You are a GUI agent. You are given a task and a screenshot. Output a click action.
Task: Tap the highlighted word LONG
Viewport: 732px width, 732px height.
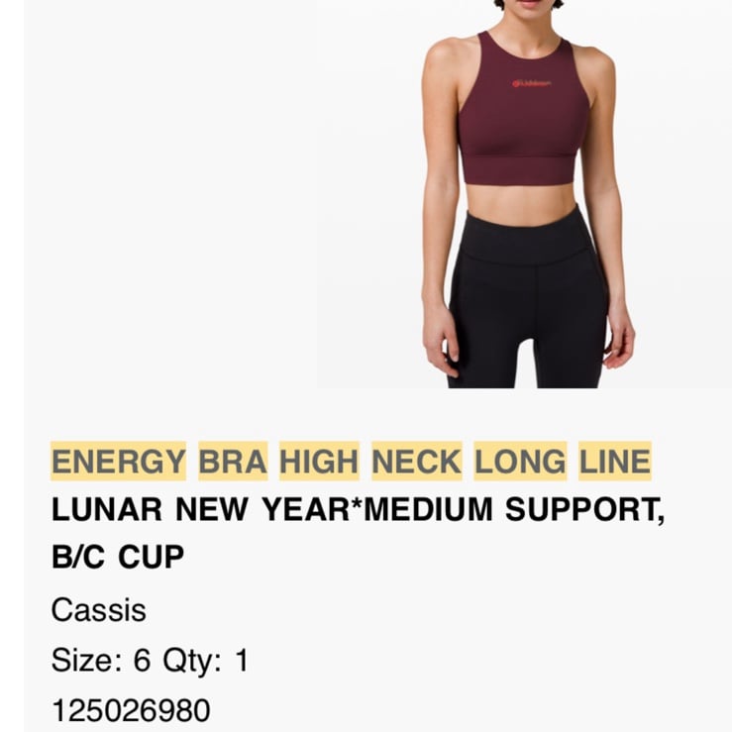520,462
